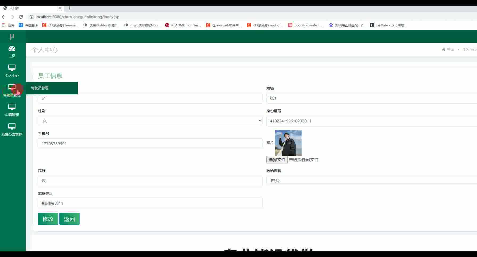Open the 主页 dashboard sidebar icon
The height and width of the screenshot is (257, 477).
pyautogui.click(x=12, y=49)
